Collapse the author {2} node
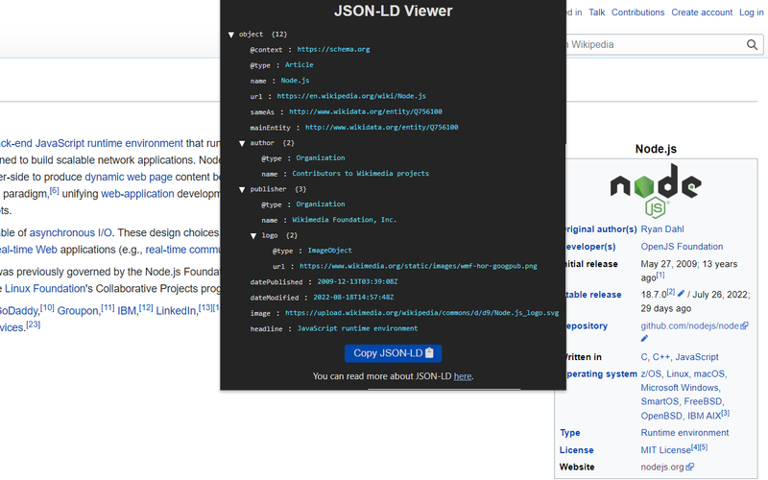Viewport: 768px width, 480px height. (242, 143)
